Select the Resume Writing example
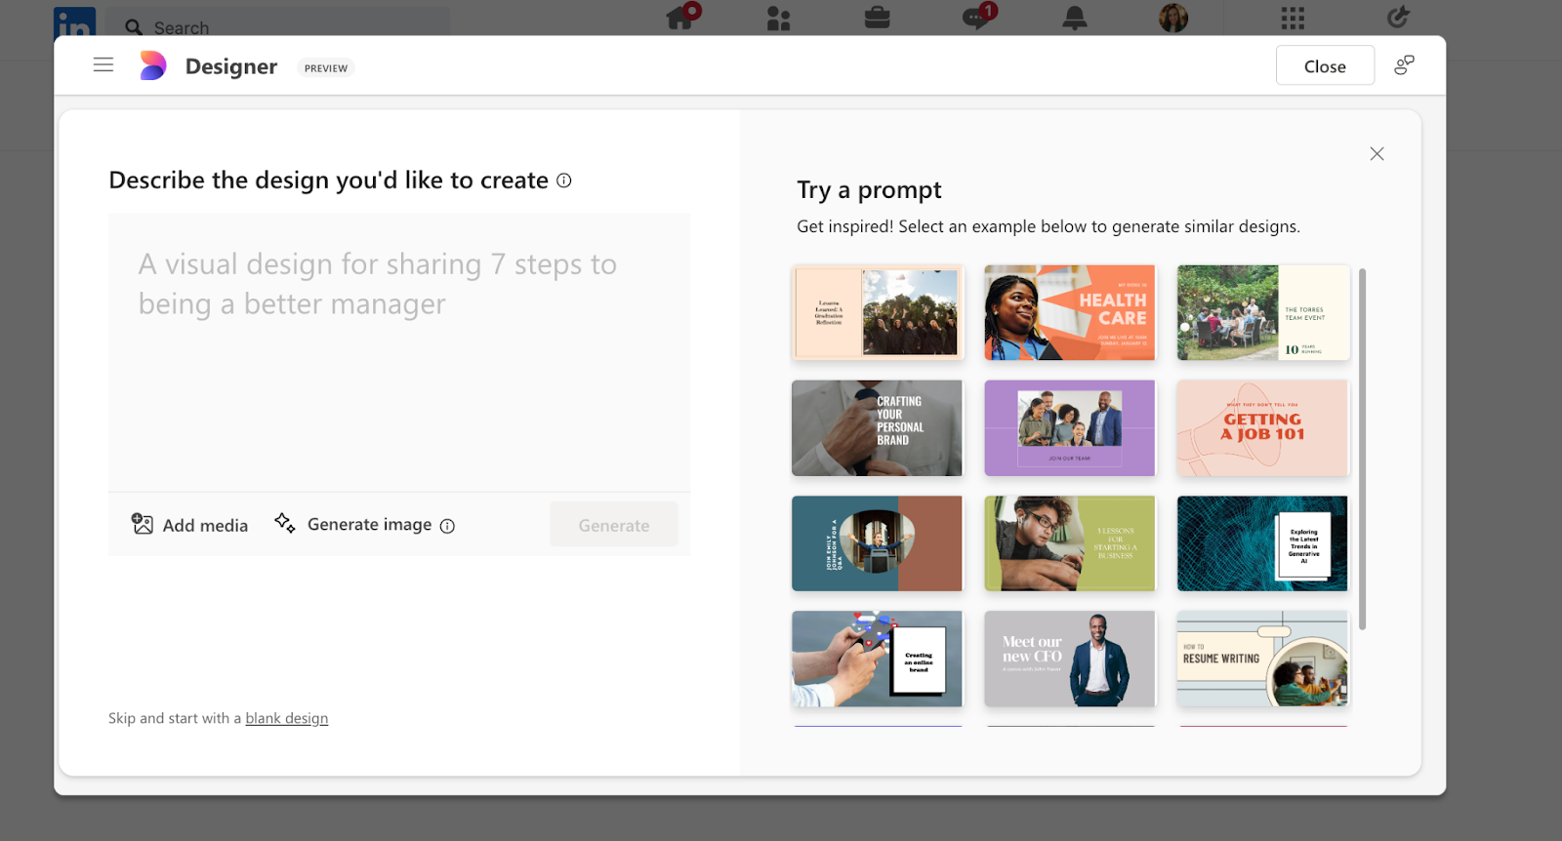Image resolution: width=1562 pixels, height=841 pixels. tap(1263, 659)
